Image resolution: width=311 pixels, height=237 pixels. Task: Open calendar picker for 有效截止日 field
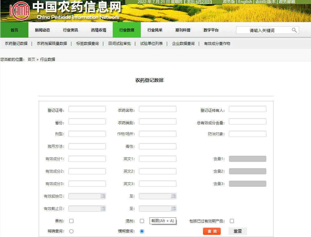click(x=103, y=208)
